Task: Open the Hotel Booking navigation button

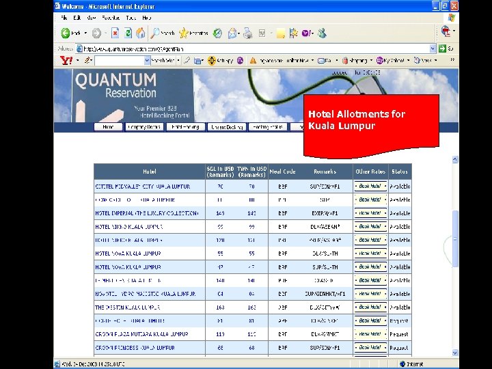Action: point(185,127)
